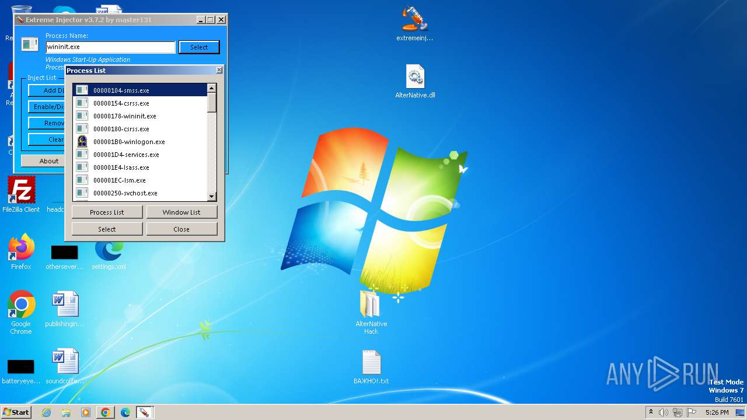
Task: Close the Process List dialog with X
Action: pyautogui.click(x=219, y=70)
